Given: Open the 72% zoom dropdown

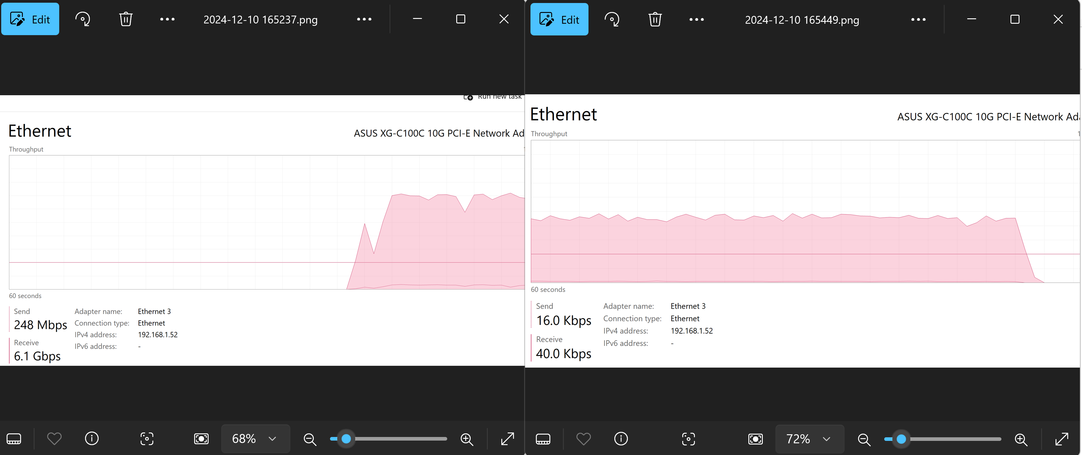Looking at the screenshot, I should point(809,439).
